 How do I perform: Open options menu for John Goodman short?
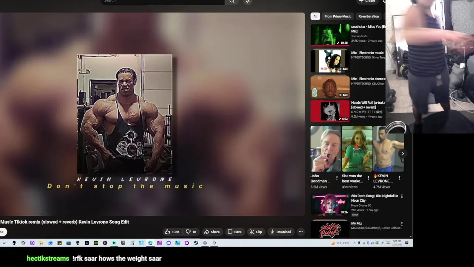tap(337, 178)
